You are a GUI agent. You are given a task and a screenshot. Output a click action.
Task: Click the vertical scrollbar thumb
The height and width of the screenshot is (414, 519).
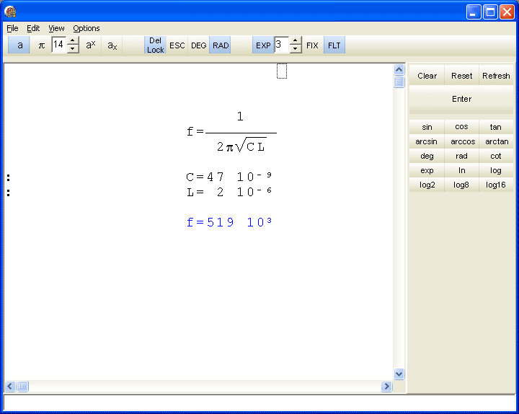point(399,82)
